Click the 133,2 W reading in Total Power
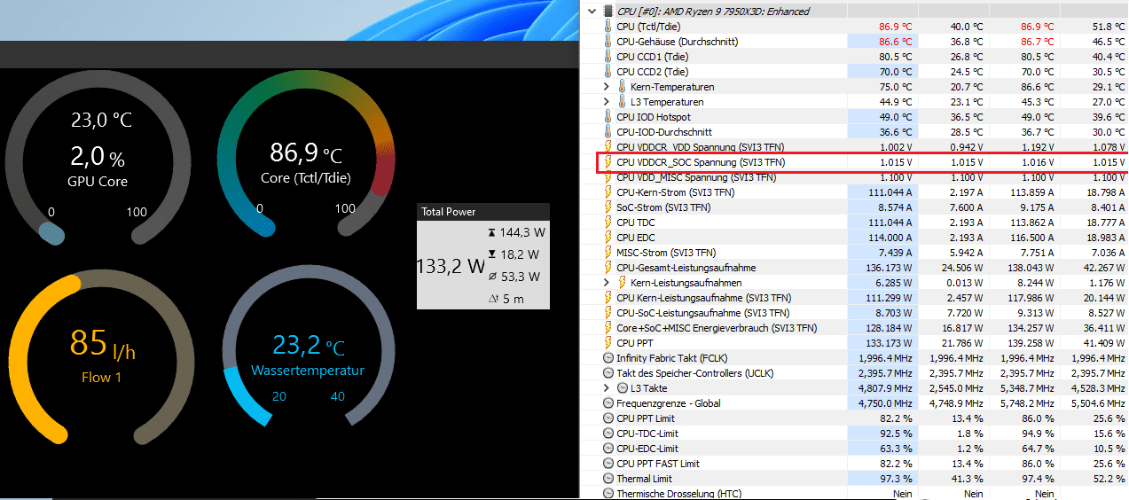The width and height of the screenshot is (1129, 500). pos(451,265)
